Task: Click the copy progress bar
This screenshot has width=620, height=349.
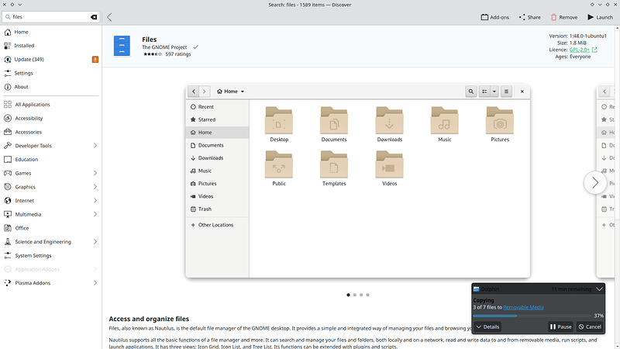Action: click(x=532, y=316)
